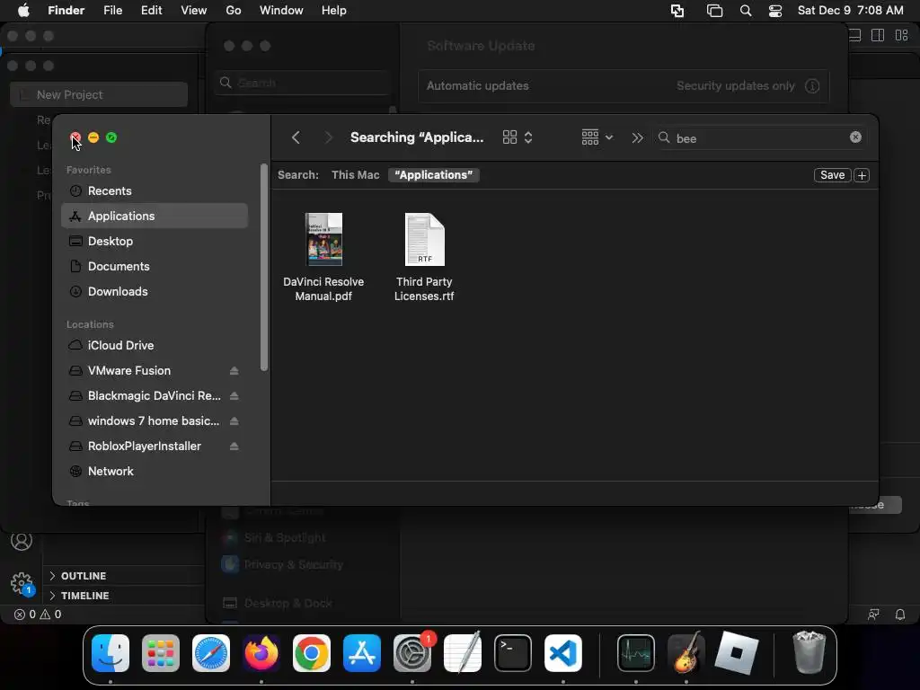Set search scope to "Applications"
Image resolution: width=920 pixels, height=690 pixels.
pos(434,175)
